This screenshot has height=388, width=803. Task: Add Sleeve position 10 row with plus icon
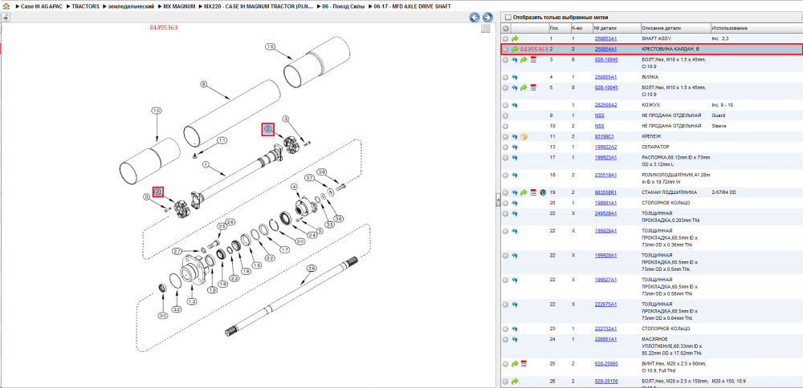[x=505, y=126]
